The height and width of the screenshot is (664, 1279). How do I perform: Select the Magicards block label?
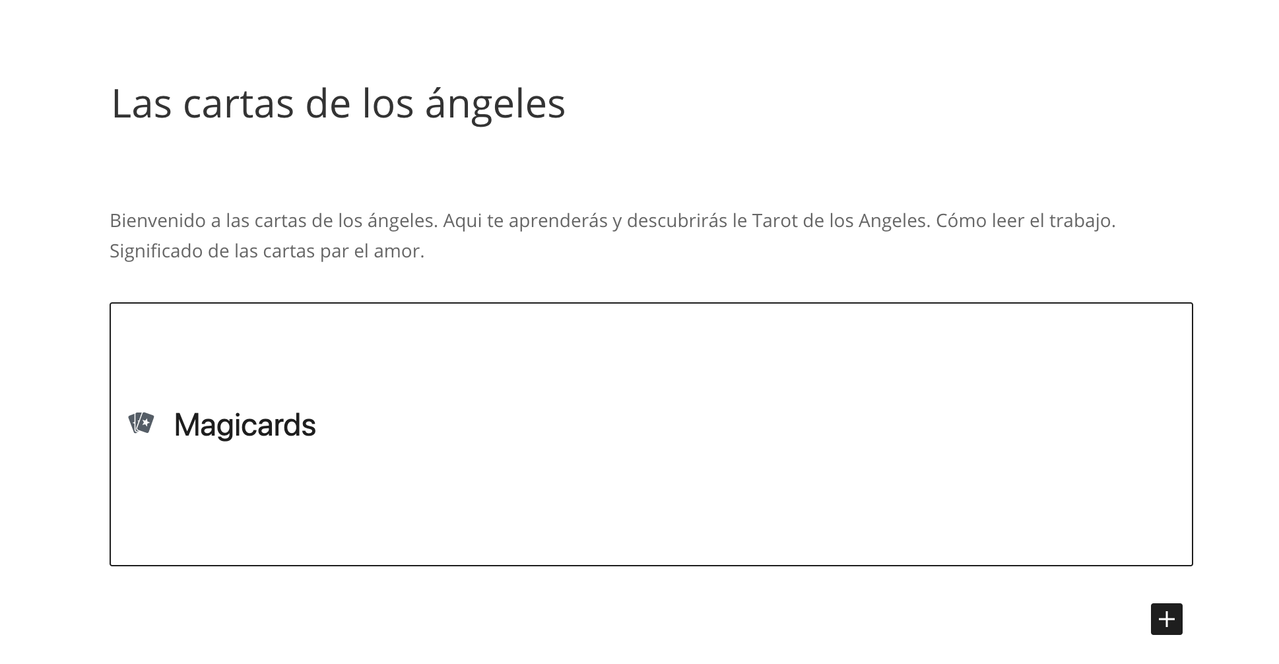(245, 424)
